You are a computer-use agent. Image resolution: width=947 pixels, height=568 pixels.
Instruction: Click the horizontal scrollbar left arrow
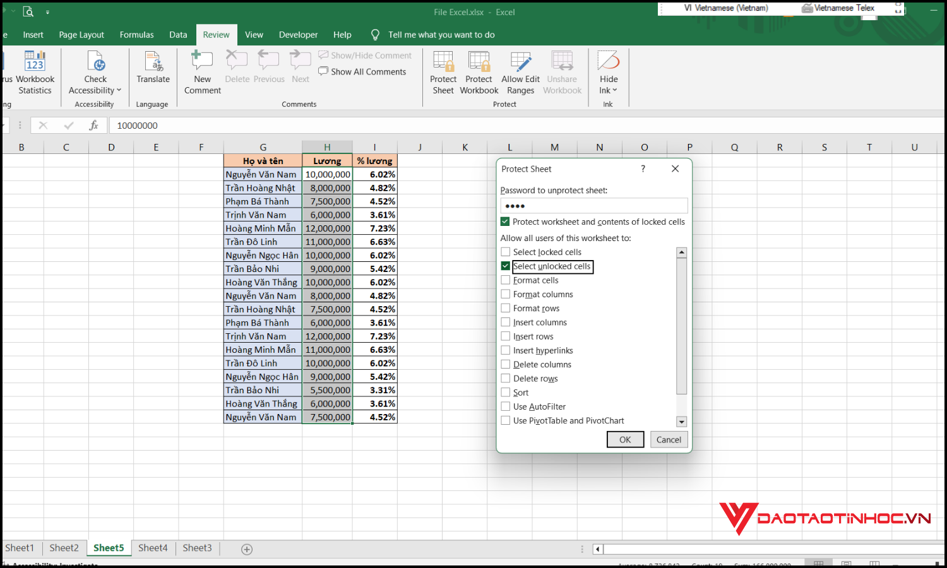click(x=597, y=549)
